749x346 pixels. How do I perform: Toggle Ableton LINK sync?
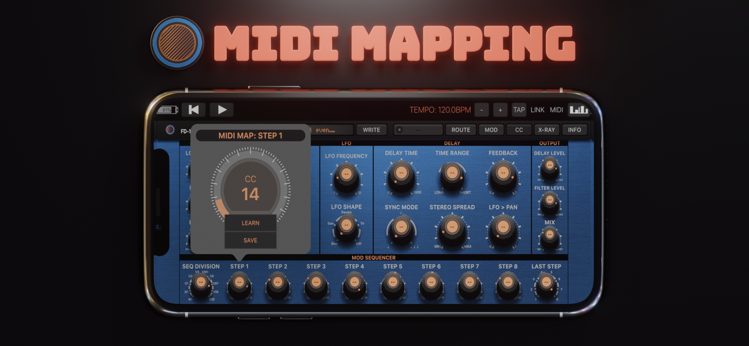(x=537, y=110)
